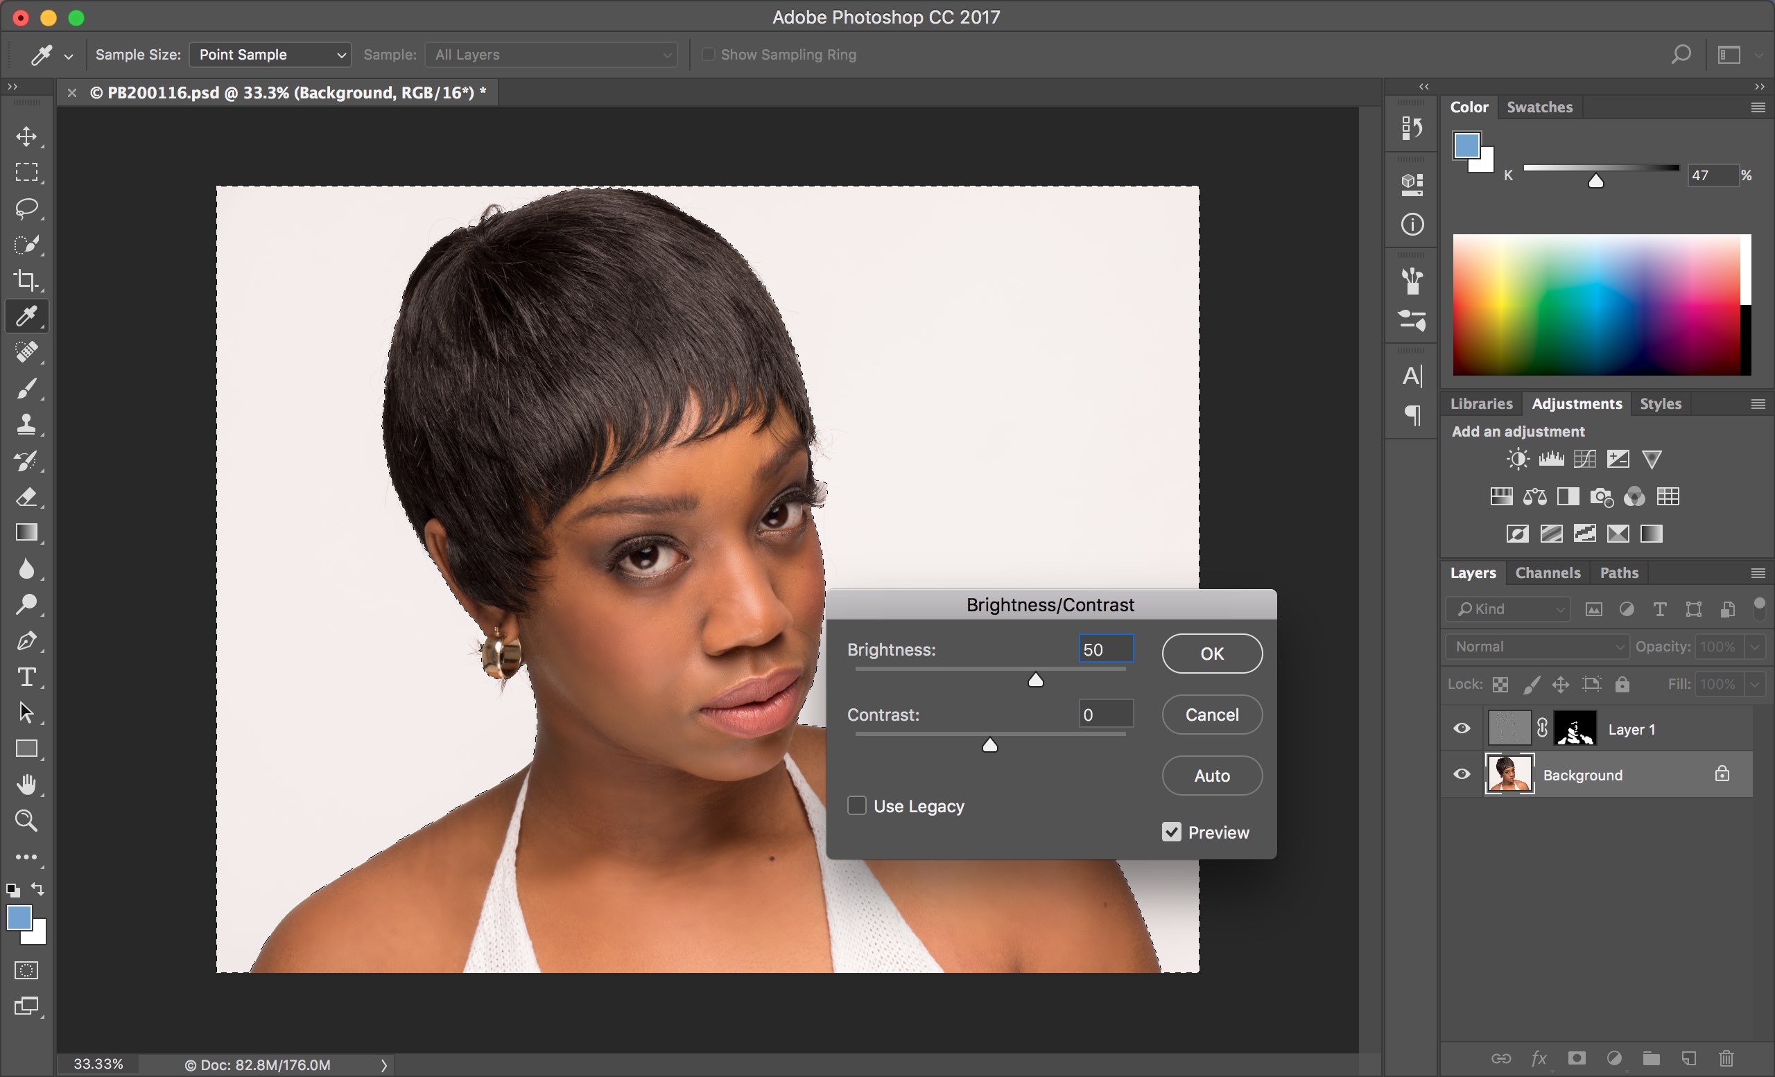Select the Move tool
Screen dimensions: 1775x1077
(27, 137)
